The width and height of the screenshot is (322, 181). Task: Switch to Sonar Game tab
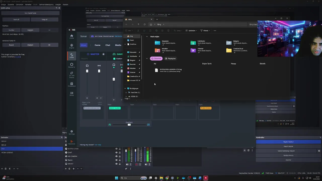(97, 45)
